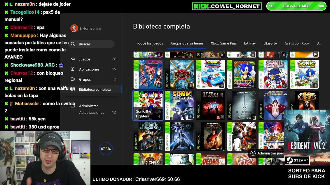Click the Buscar search field
Viewport: 330px width, 185px height.
pyautogui.click(x=92, y=44)
